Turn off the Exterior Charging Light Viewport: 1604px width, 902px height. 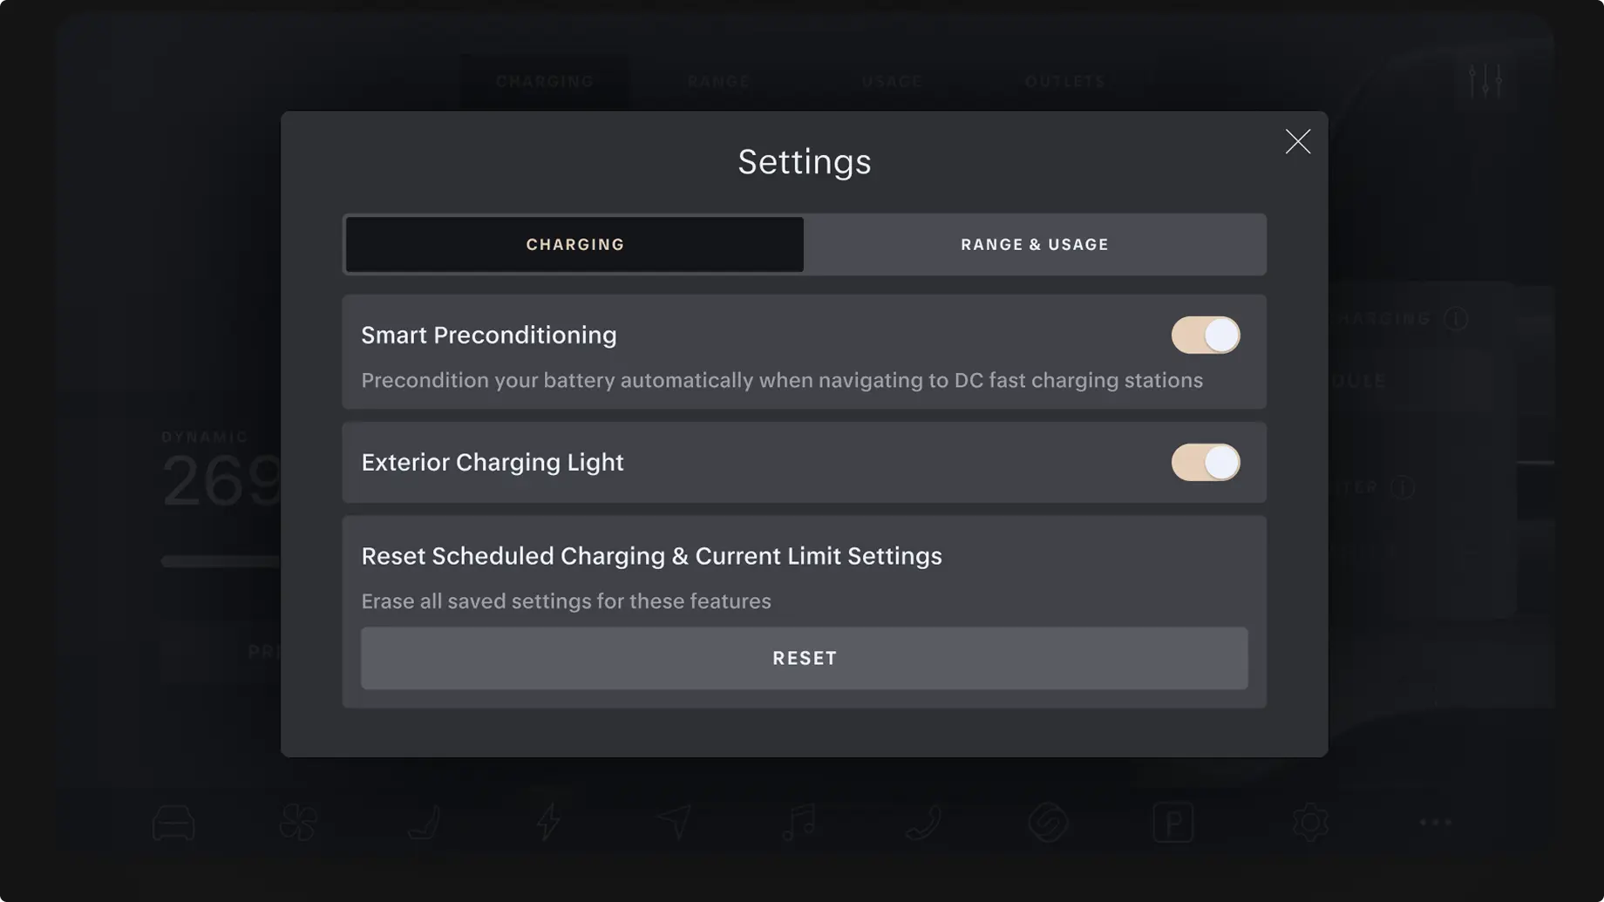(x=1206, y=462)
